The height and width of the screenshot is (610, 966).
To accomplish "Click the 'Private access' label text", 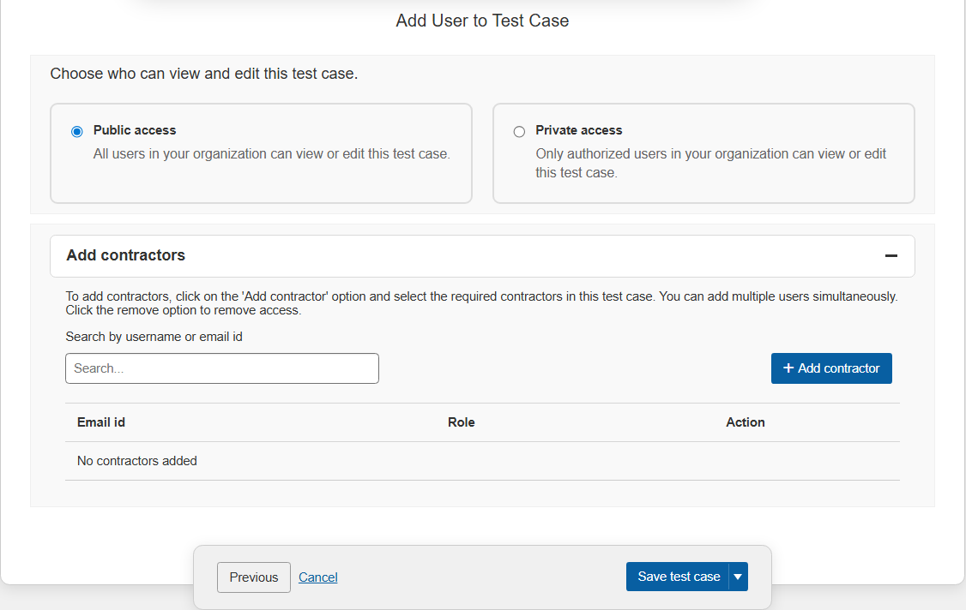I will click(579, 130).
